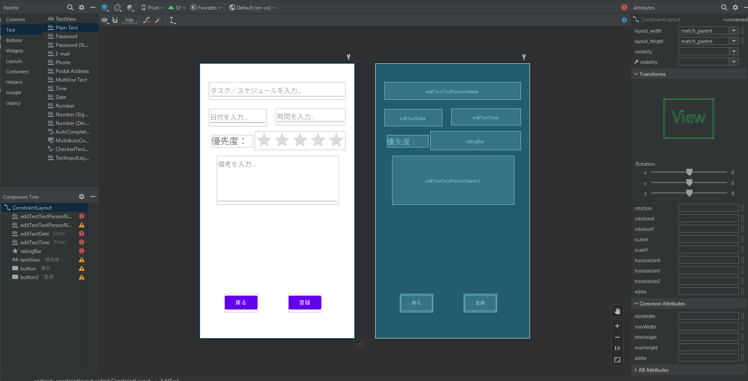The width and height of the screenshot is (748, 381).
Task: Open Component Tree settings gear
Action: 82,197
